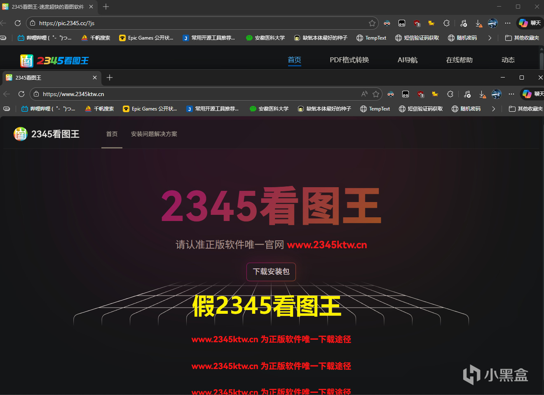Screen dimensions: 544x395
Task: Open 在线帮助 in pic.2345.cc navigation
Action: tap(460, 60)
